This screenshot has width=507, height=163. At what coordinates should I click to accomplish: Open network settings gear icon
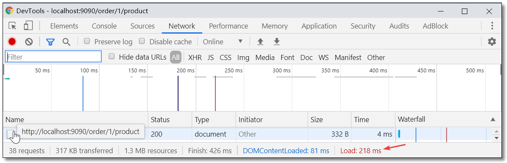click(x=492, y=42)
